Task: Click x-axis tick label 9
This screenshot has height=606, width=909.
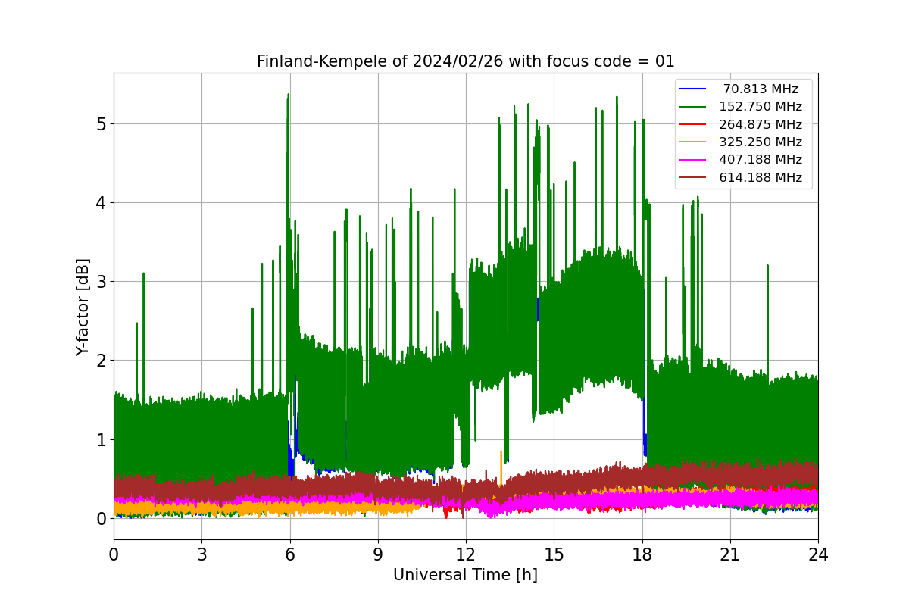Action: (378, 554)
